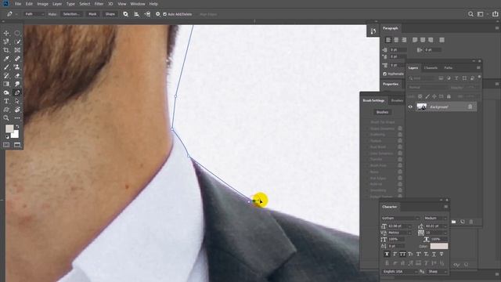This screenshot has height=282, width=501.
Task: Open the search magnifier at top right
Action: tap(470, 14)
